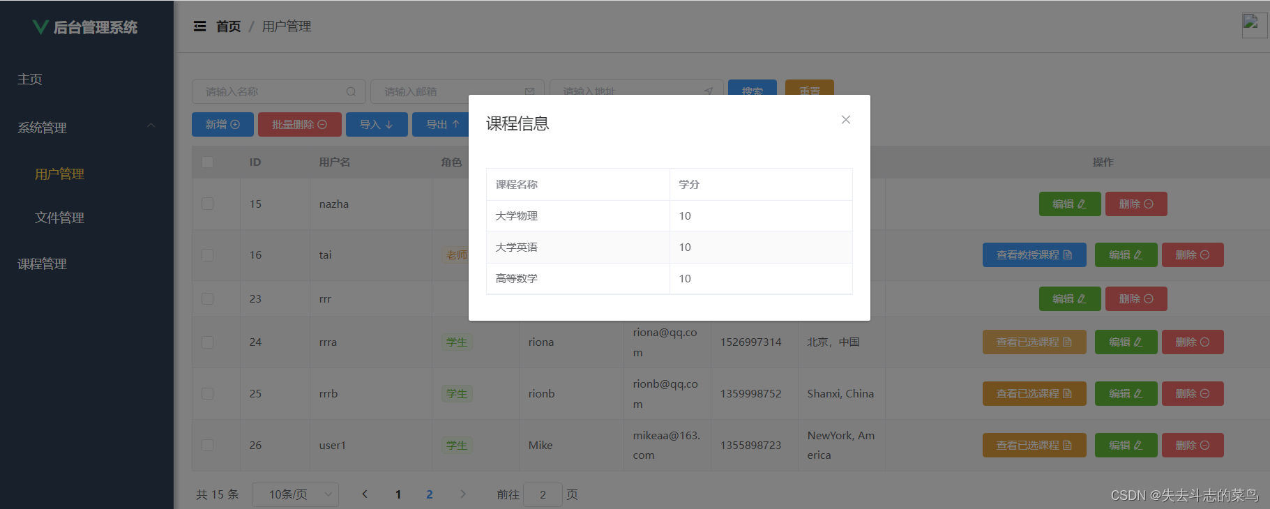The height and width of the screenshot is (509, 1270).
Task: Tick the checkbox for row ID 25
Action: click(x=207, y=394)
